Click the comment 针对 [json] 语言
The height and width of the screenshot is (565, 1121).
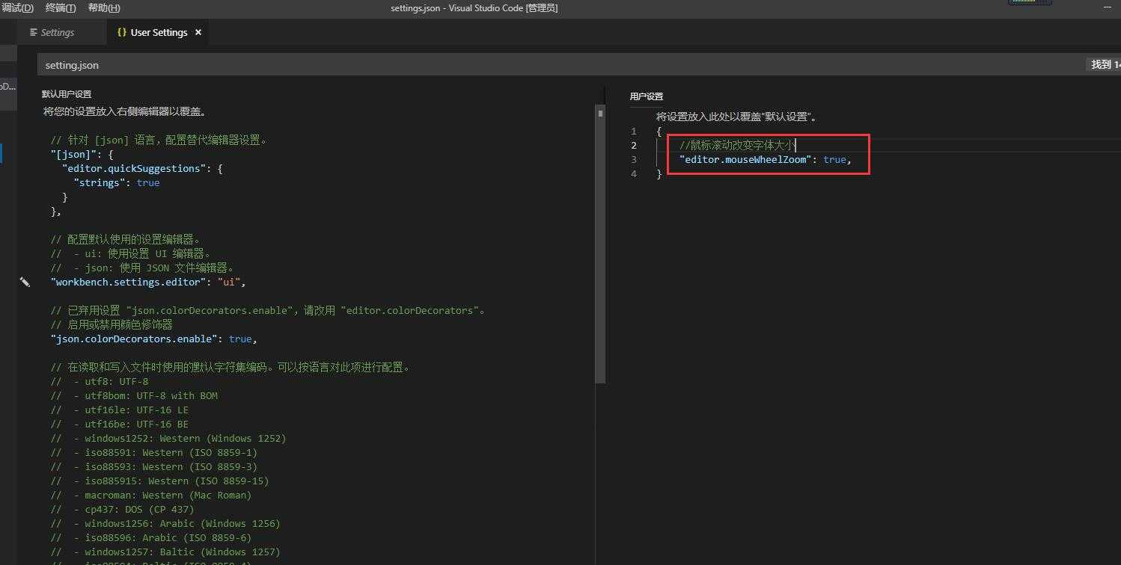pos(159,140)
